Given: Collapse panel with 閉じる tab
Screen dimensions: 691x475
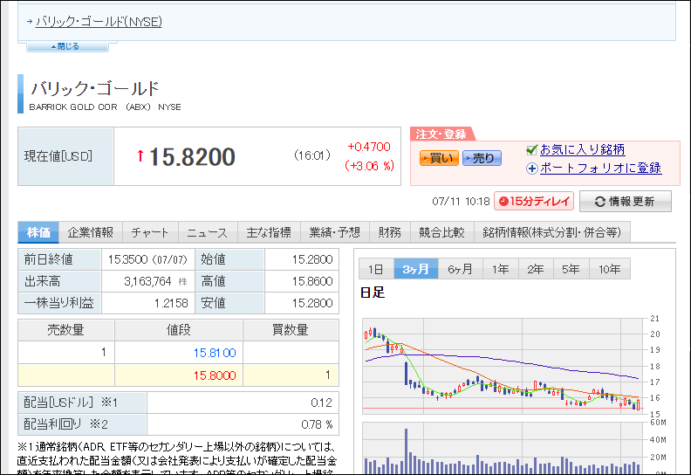Looking at the screenshot, I should click(x=67, y=46).
